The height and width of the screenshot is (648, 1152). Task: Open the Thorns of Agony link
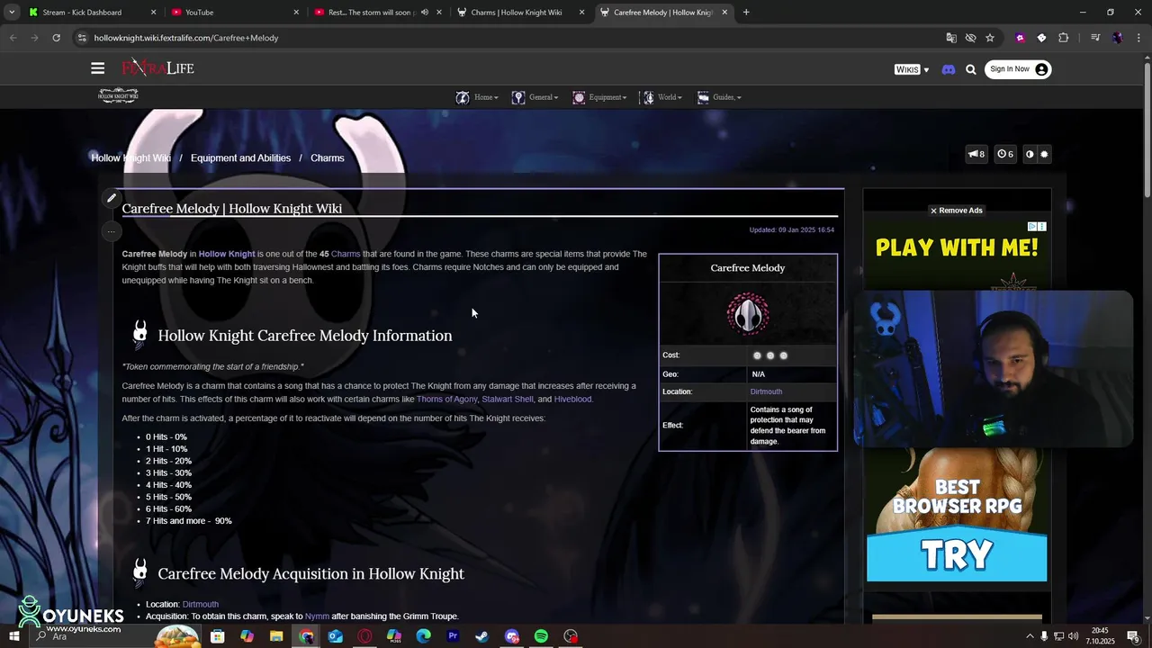(x=446, y=399)
